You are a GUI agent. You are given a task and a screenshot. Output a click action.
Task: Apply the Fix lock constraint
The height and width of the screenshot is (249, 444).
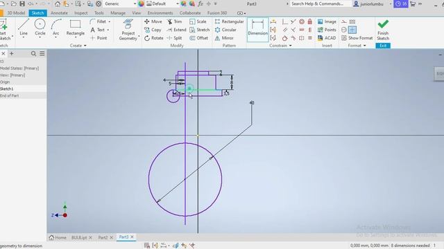point(310,21)
